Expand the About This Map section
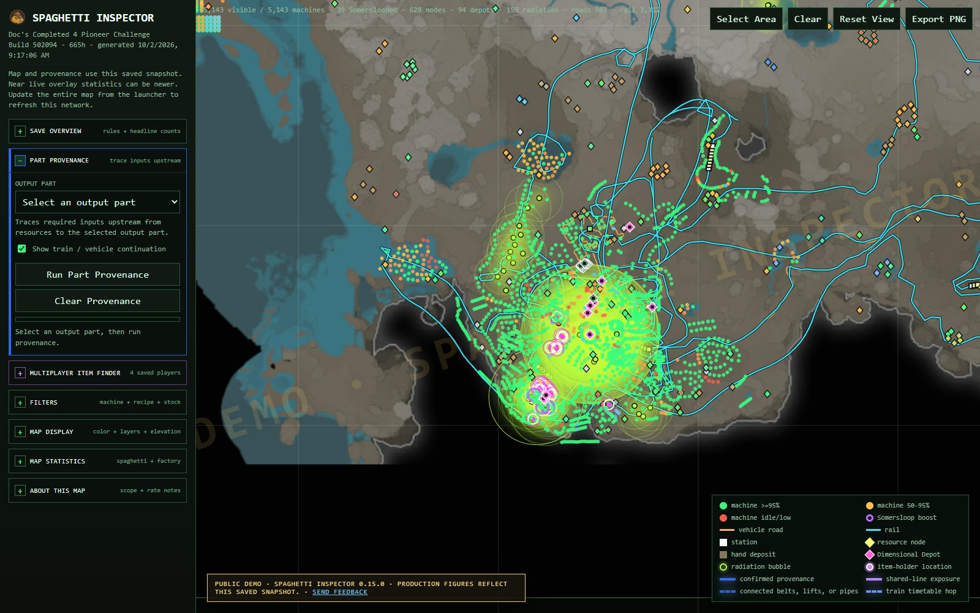Viewport: 980px width, 613px height. point(97,490)
